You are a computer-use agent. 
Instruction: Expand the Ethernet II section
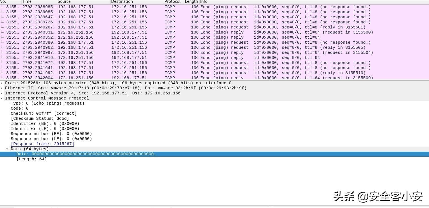pos(2,88)
